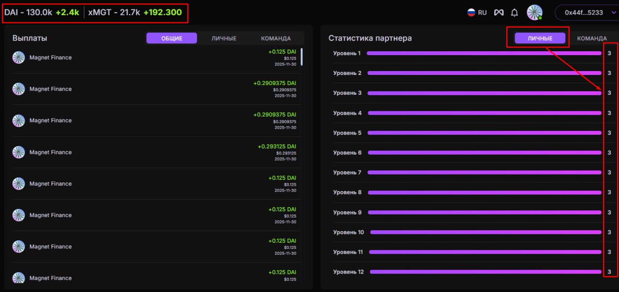The image size is (619, 292).
Task: Click the Уровень 6 progress bar
Action: pos(484,153)
